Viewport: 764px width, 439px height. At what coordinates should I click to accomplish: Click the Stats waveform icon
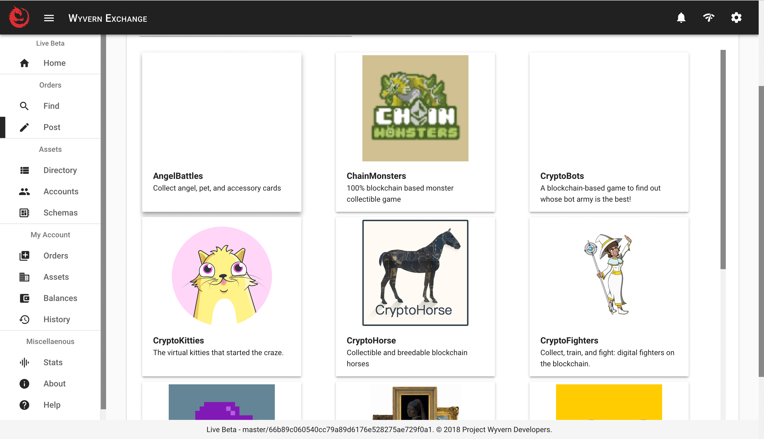(x=24, y=362)
